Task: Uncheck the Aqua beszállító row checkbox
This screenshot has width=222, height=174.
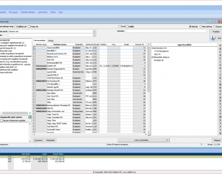Action: coord(34,48)
